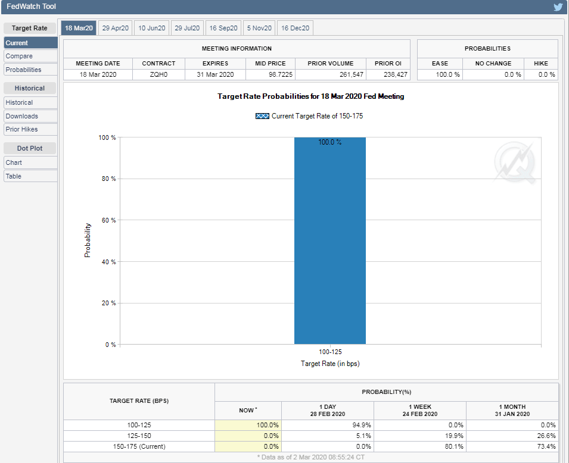This screenshot has height=463, width=569.
Task: Switch to the 16 Sep20 tab
Action: 223,28
